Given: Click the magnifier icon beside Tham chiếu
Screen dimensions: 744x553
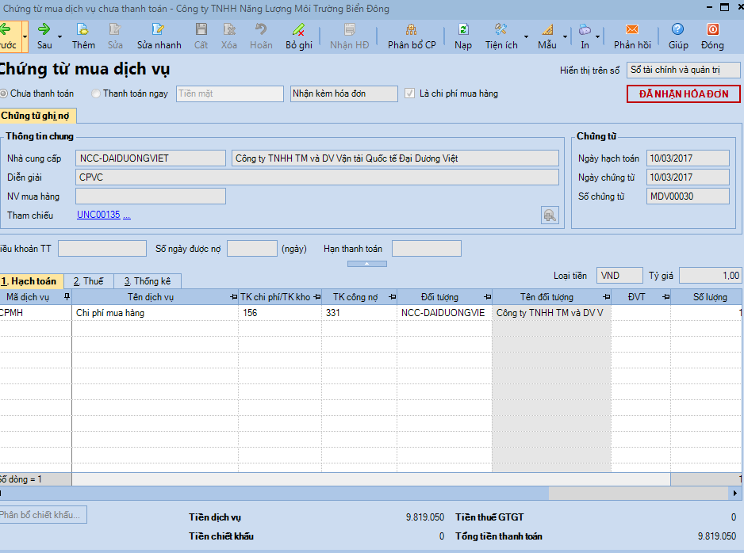Looking at the screenshot, I should [x=550, y=215].
